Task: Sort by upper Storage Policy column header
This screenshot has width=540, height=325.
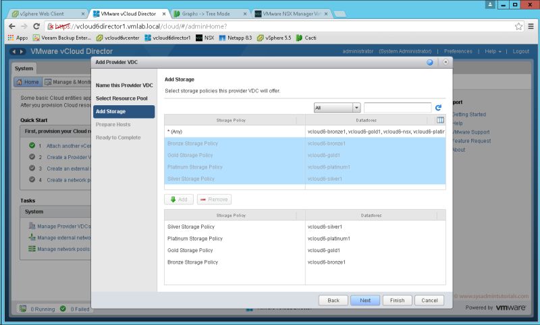Action: (231, 121)
